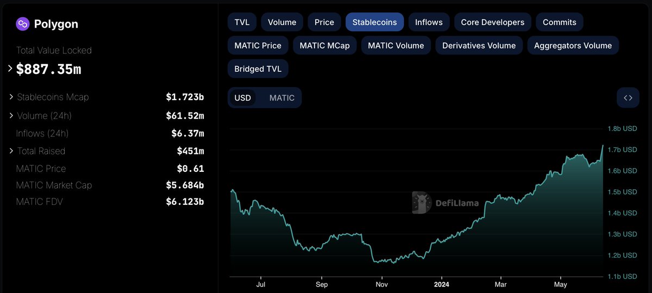Image resolution: width=652 pixels, height=293 pixels.
Task: Toggle the MATIC MCap metric
Action: (x=325, y=46)
